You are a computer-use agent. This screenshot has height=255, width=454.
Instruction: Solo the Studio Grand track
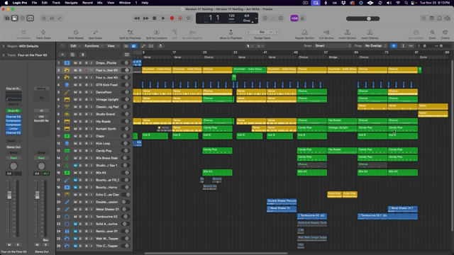[80, 114]
